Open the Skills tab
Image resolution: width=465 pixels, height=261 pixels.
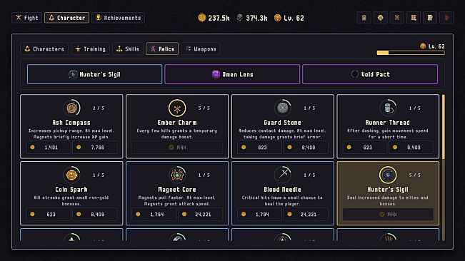(128, 48)
